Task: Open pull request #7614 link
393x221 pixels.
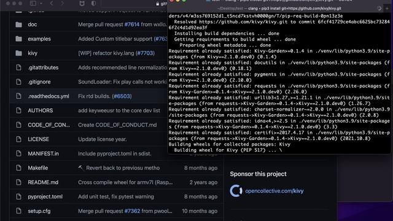Action: pos(132,25)
